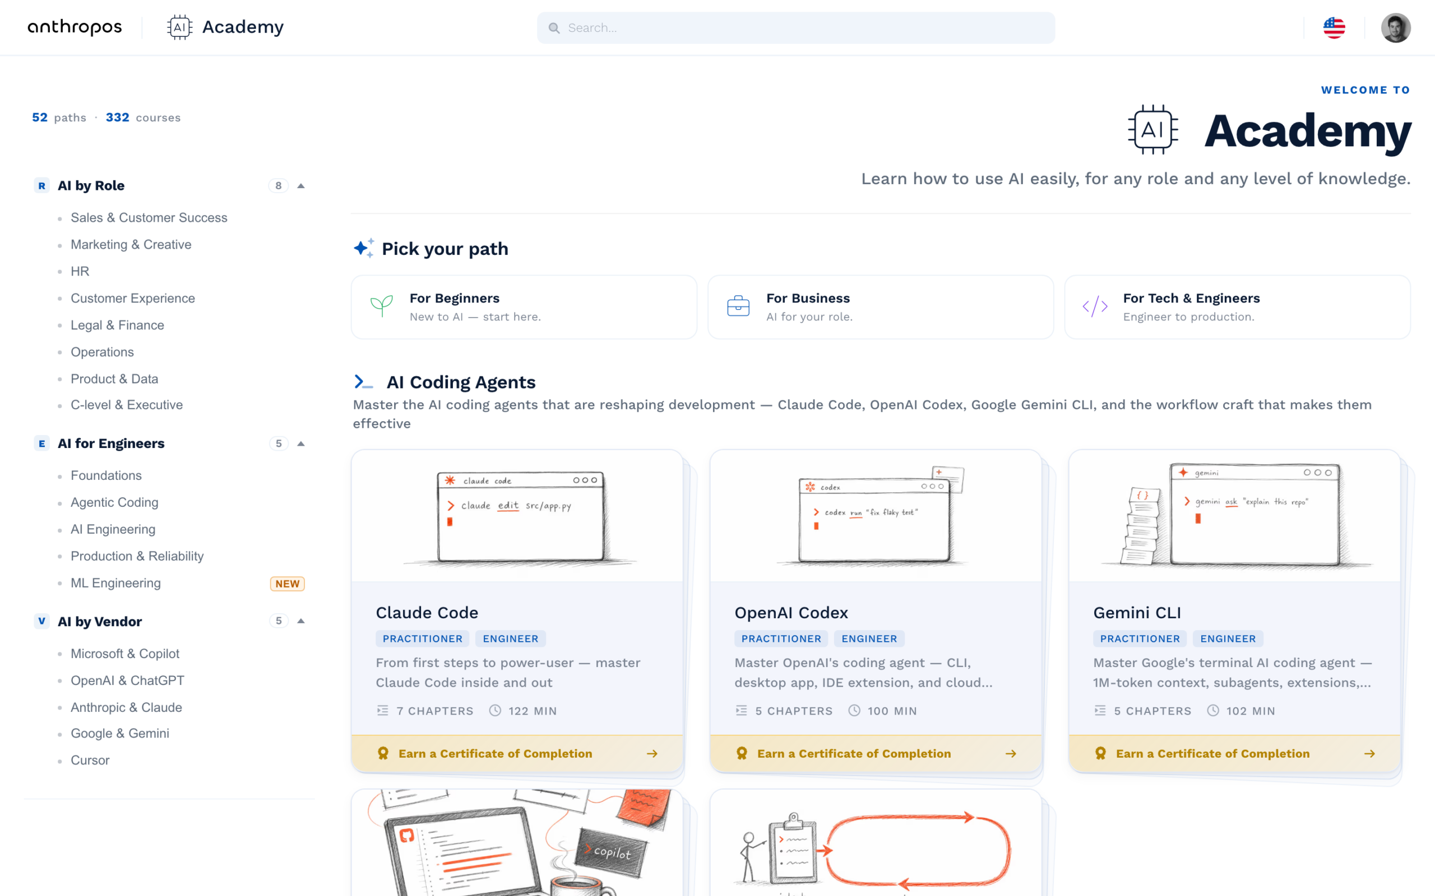This screenshot has height=896, width=1435.
Task: Click the clock icon on Claude Code card
Action: 495,711
